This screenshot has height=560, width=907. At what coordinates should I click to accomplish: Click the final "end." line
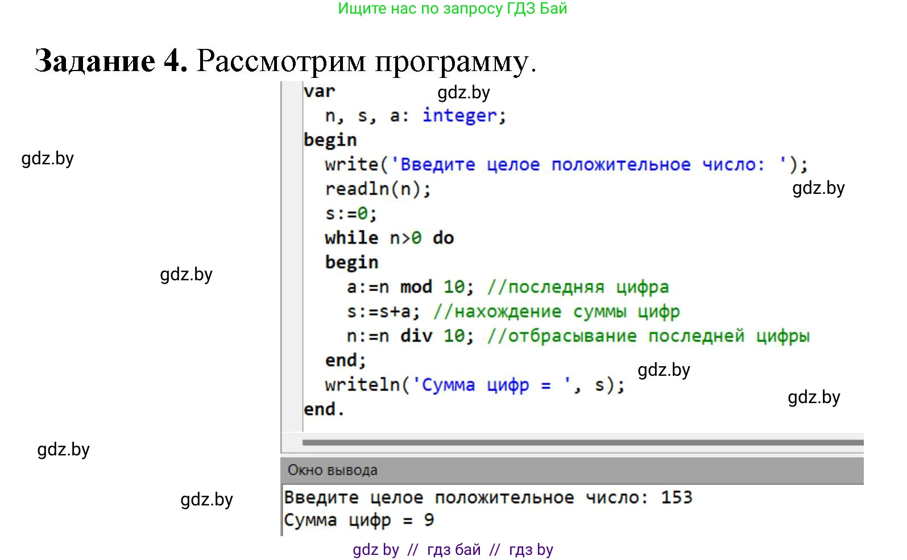point(324,409)
